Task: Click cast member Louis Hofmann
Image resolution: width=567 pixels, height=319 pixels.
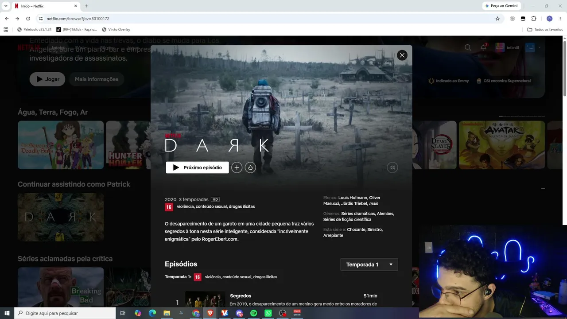Action: [353, 198]
